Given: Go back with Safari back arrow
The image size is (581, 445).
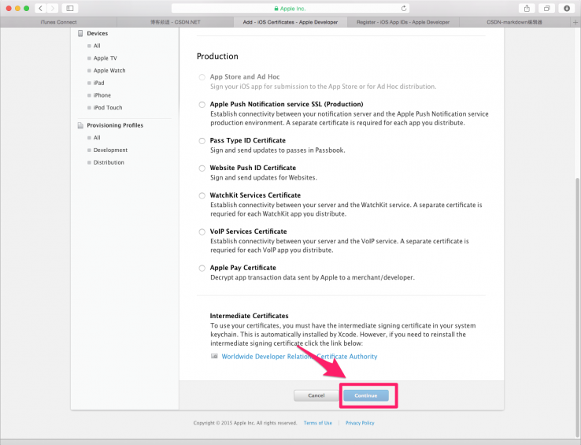Looking at the screenshot, I should point(41,8).
